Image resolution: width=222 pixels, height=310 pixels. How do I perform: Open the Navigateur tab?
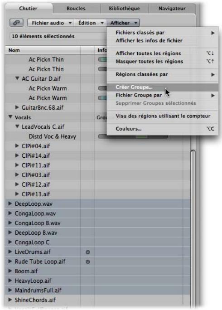pyautogui.click(x=172, y=9)
